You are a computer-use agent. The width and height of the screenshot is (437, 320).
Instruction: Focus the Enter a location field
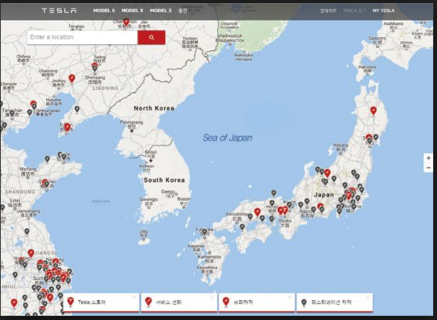(82, 38)
